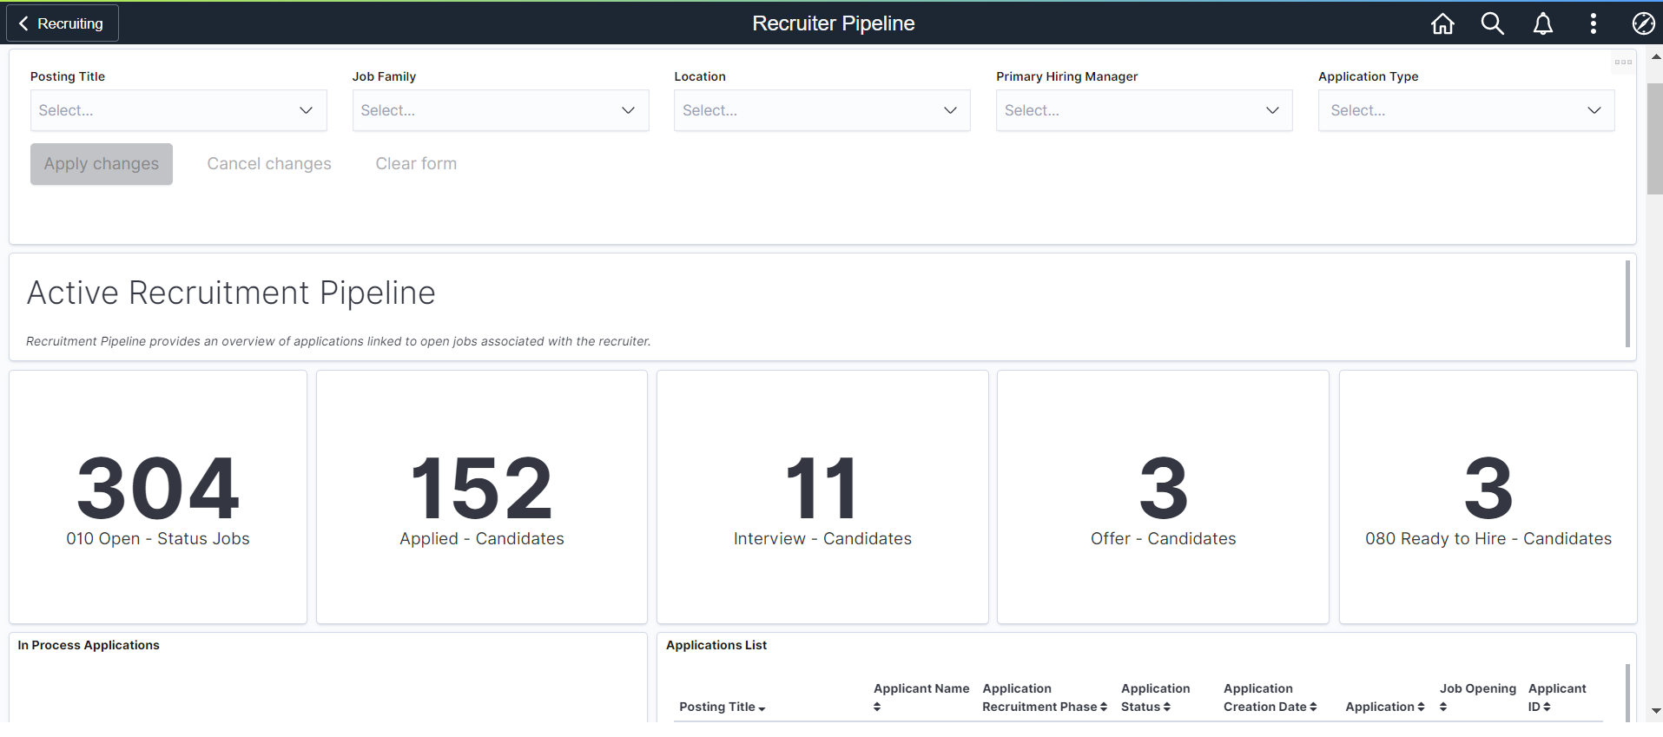This screenshot has width=1663, height=737.
Task: Click Clear form link
Action: tap(416, 164)
